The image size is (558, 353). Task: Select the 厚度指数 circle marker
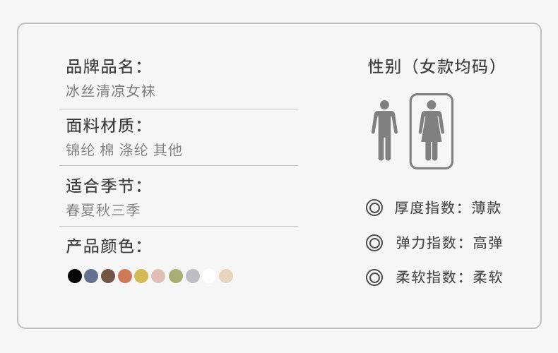(x=374, y=208)
